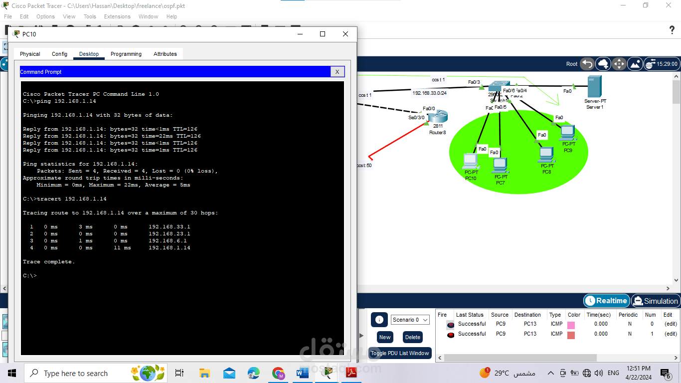The image size is (681, 383).
Task: Switch to Realtime mode
Action: 607,301
